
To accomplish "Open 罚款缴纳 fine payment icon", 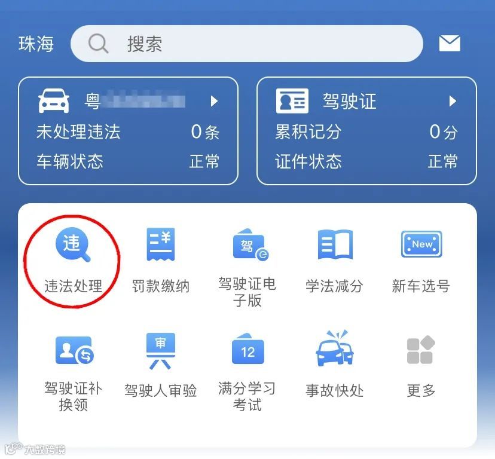I will point(160,244).
